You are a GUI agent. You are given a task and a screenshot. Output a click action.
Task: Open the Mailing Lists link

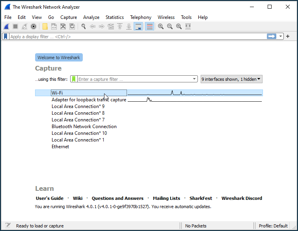(166, 198)
